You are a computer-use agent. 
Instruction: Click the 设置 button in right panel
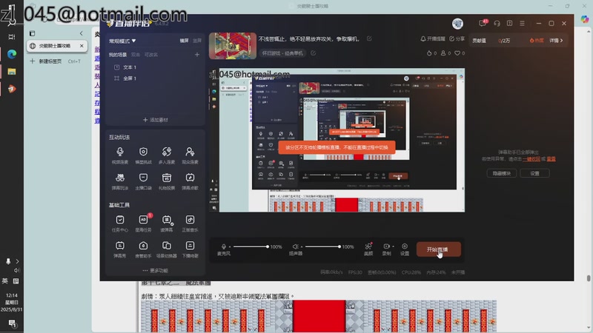[x=534, y=173]
